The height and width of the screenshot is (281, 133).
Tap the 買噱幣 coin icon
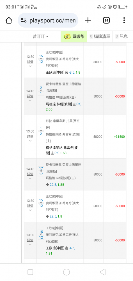(x=68, y=36)
